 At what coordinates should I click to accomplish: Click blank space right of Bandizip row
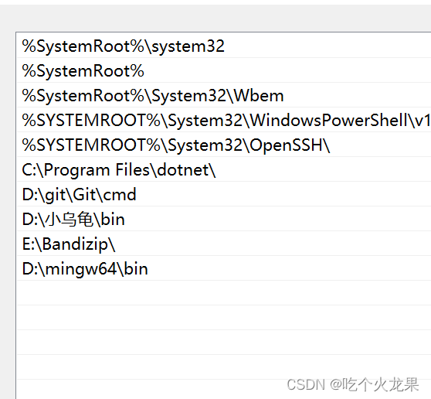pyautogui.click(x=273, y=244)
